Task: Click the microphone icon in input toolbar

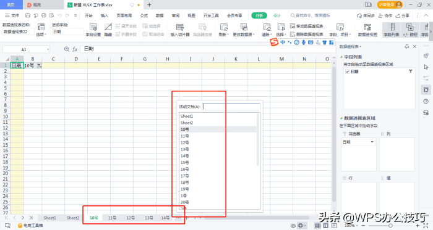Action: point(304,43)
